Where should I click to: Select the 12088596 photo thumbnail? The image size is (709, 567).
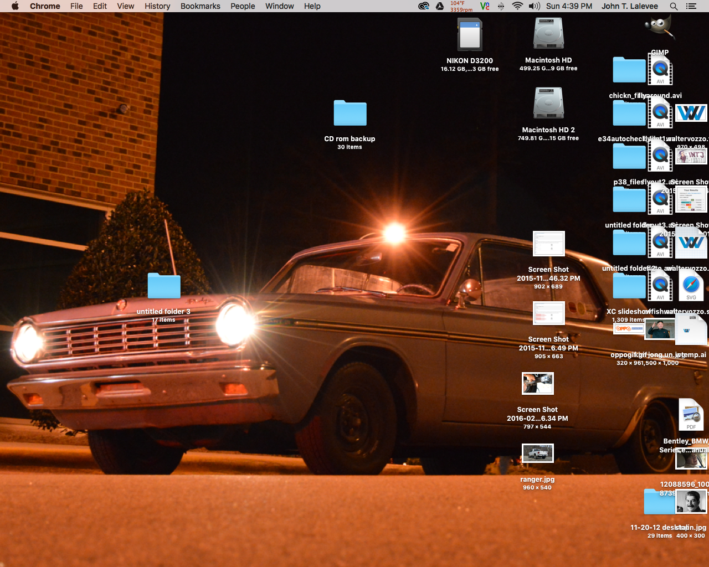click(x=691, y=459)
